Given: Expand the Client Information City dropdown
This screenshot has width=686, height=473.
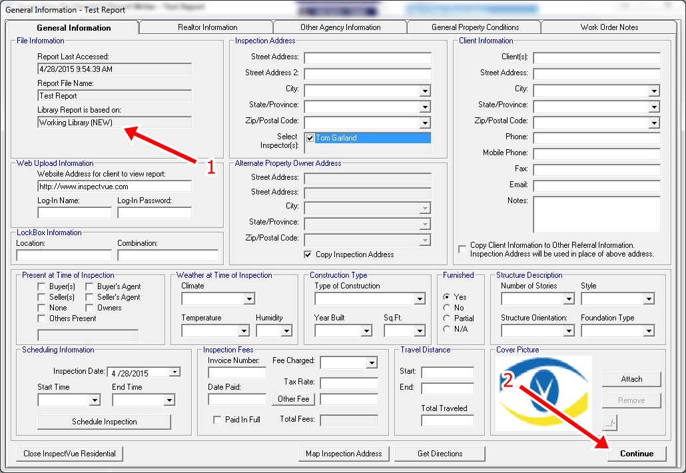Looking at the screenshot, I should tap(654, 91).
